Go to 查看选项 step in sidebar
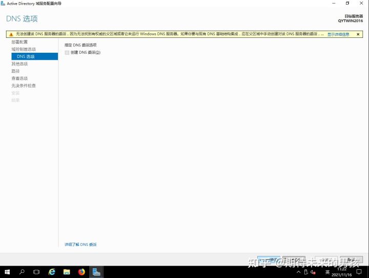369x278 pixels. click(x=19, y=78)
